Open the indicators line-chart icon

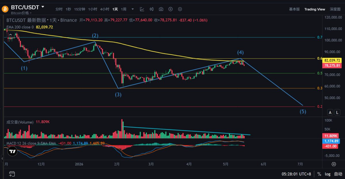[142, 9]
